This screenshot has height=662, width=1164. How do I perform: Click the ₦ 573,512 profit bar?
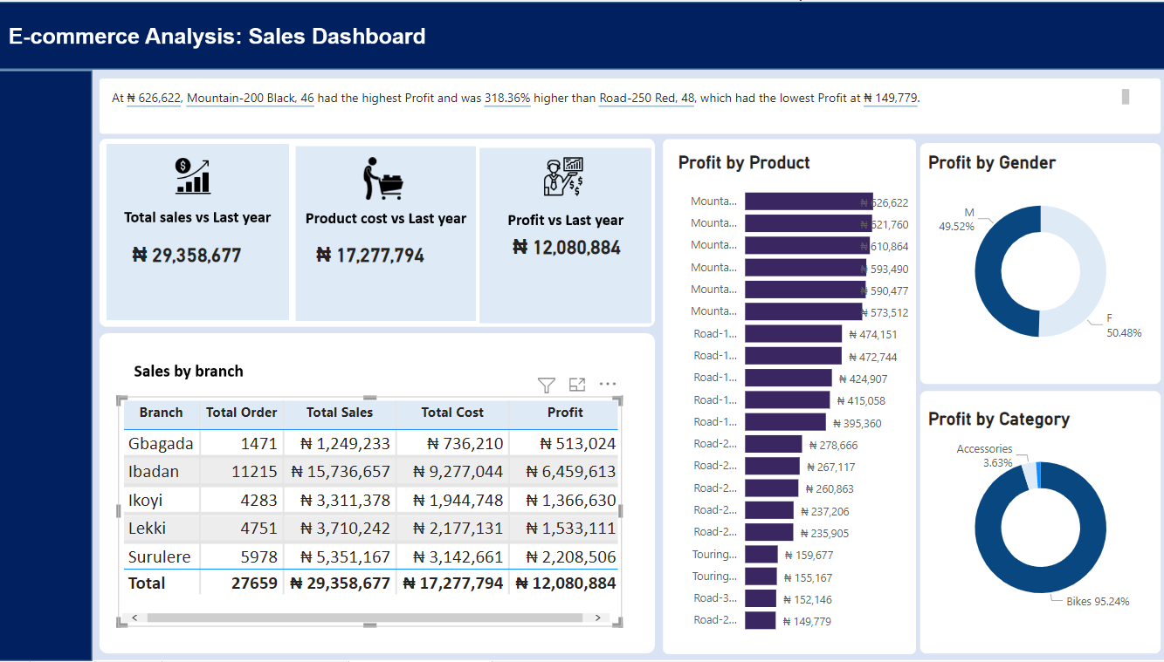click(x=803, y=311)
